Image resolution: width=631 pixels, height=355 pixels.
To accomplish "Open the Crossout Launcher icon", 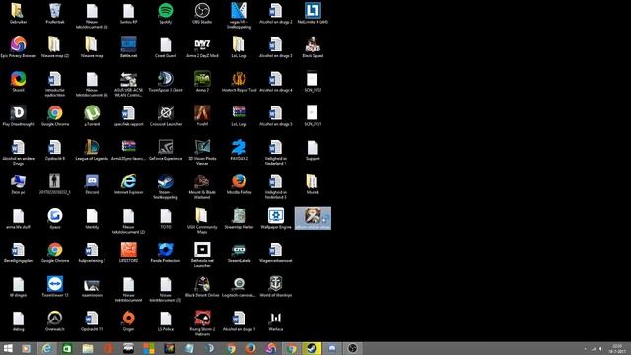I will click(x=166, y=112).
